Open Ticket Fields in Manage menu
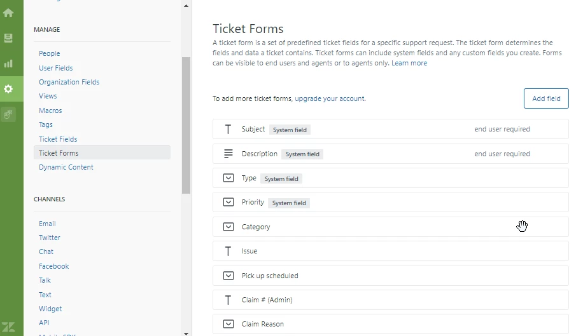576x336 pixels. (58, 139)
